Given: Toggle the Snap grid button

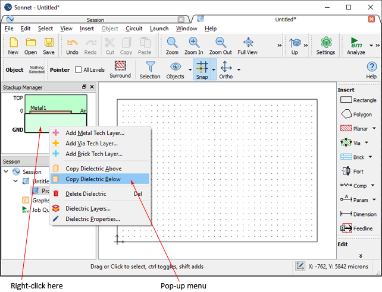Looking at the screenshot, I should [x=202, y=70].
